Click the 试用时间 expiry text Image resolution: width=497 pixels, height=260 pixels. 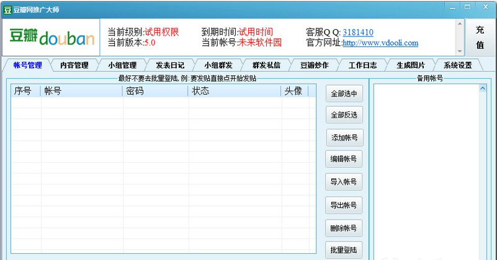pyautogui.click(x=256, y=32)
